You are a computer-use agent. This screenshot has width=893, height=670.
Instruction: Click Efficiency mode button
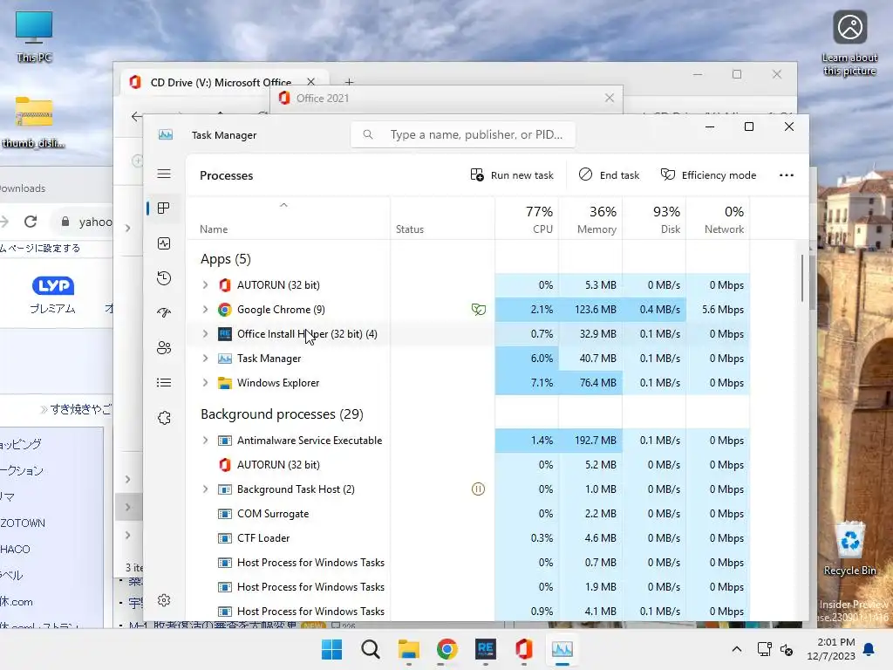708,174
